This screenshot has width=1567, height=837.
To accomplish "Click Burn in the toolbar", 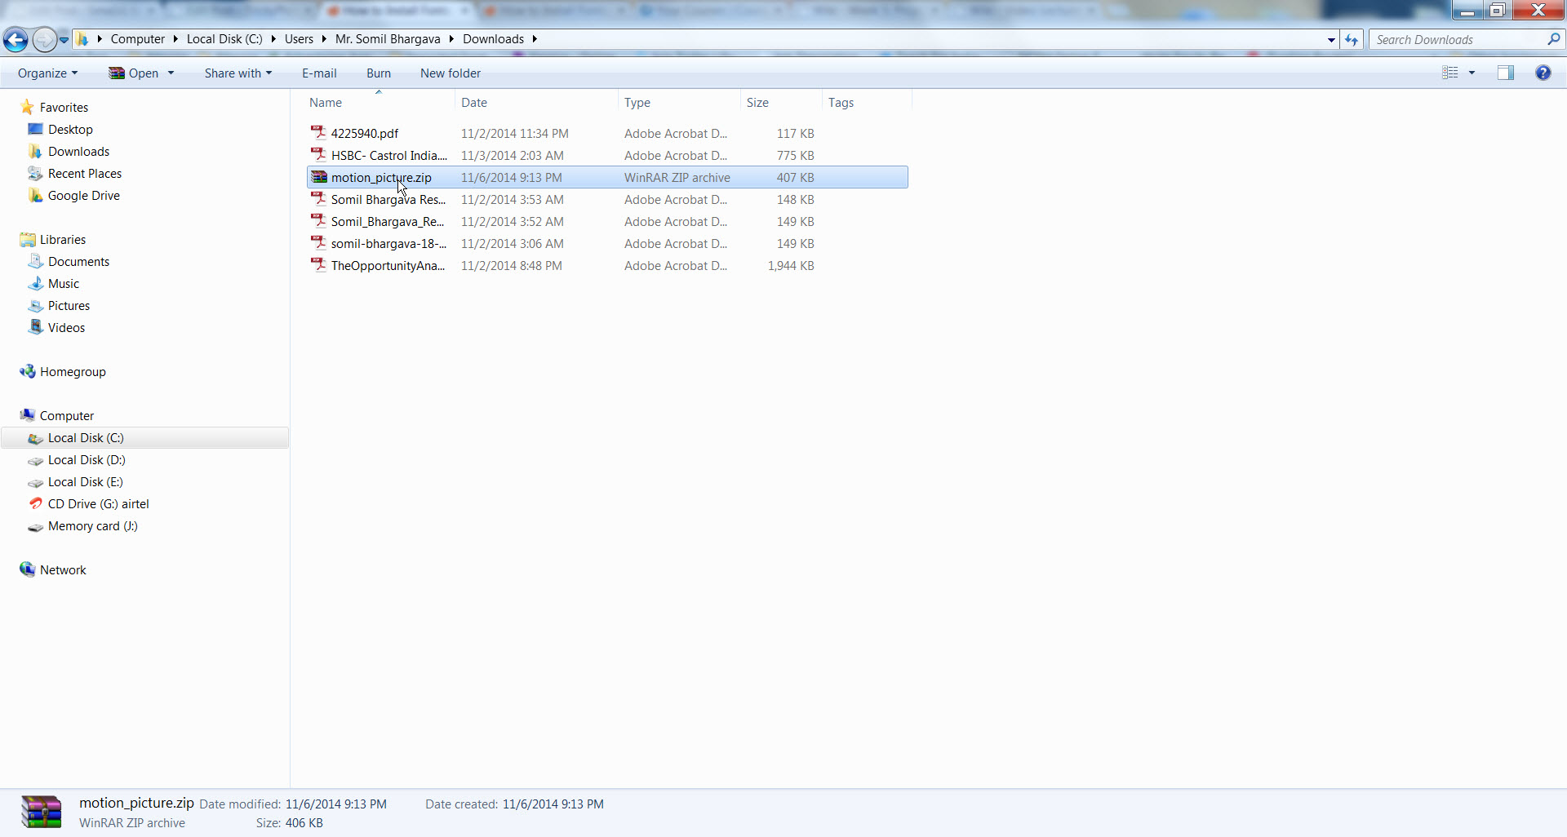I will (x=379, y=73).
